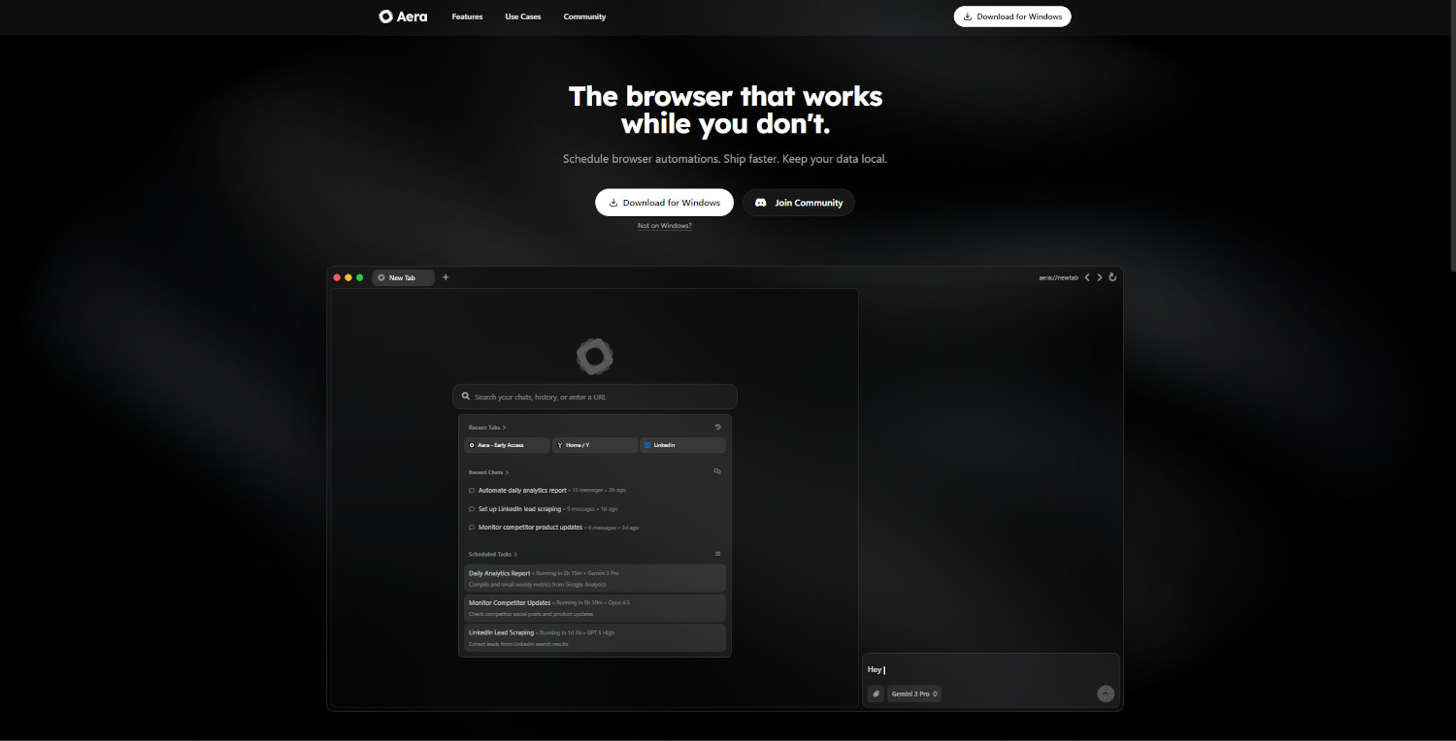1456x741 pixels.
Task: Open the Gemini 3 Pro model dropdown
Action: coord(914,693)
